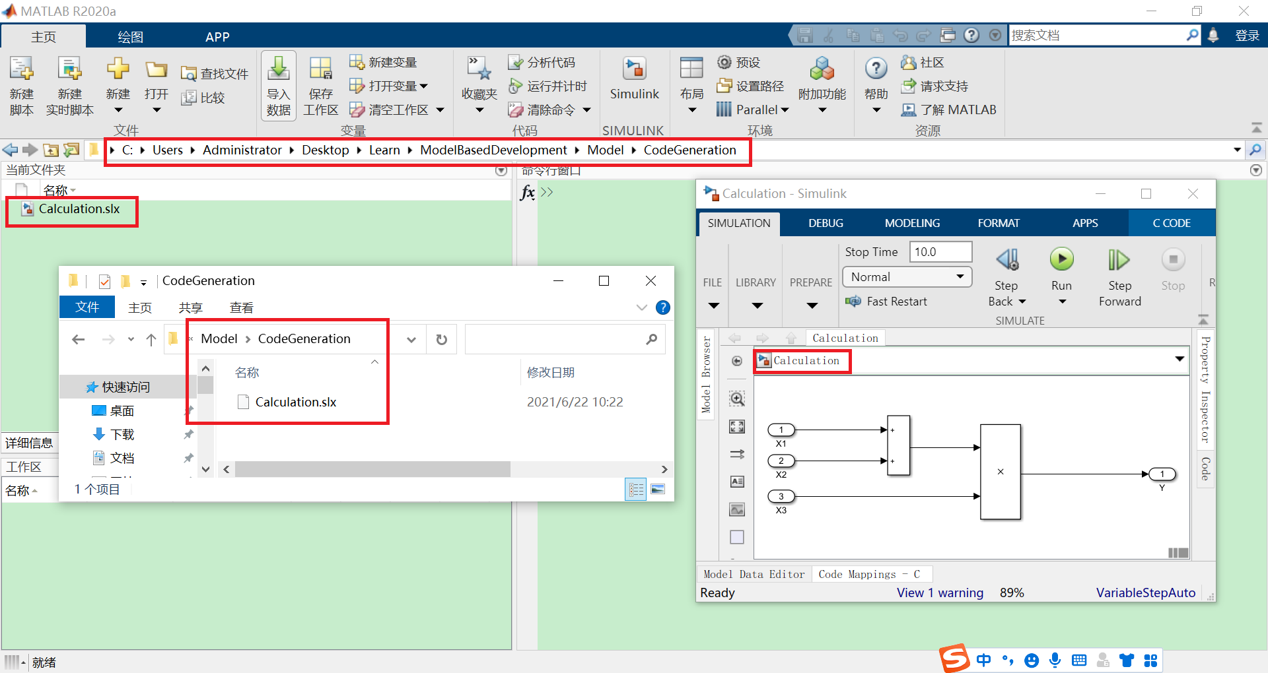Open 社区 (Community) in resources group
This screenshot has height=673, width=1268.
[x=923, y=62]
